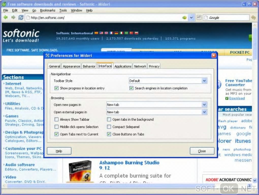The width and height of the screenshot is (259, 195).
Task: Switch to the Behavior tab
Action: 89,66
